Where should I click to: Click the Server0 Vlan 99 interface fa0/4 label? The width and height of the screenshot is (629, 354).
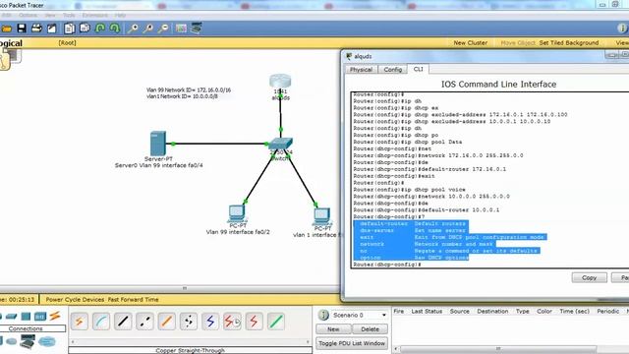pyautogui.click(x=159, y=165)
